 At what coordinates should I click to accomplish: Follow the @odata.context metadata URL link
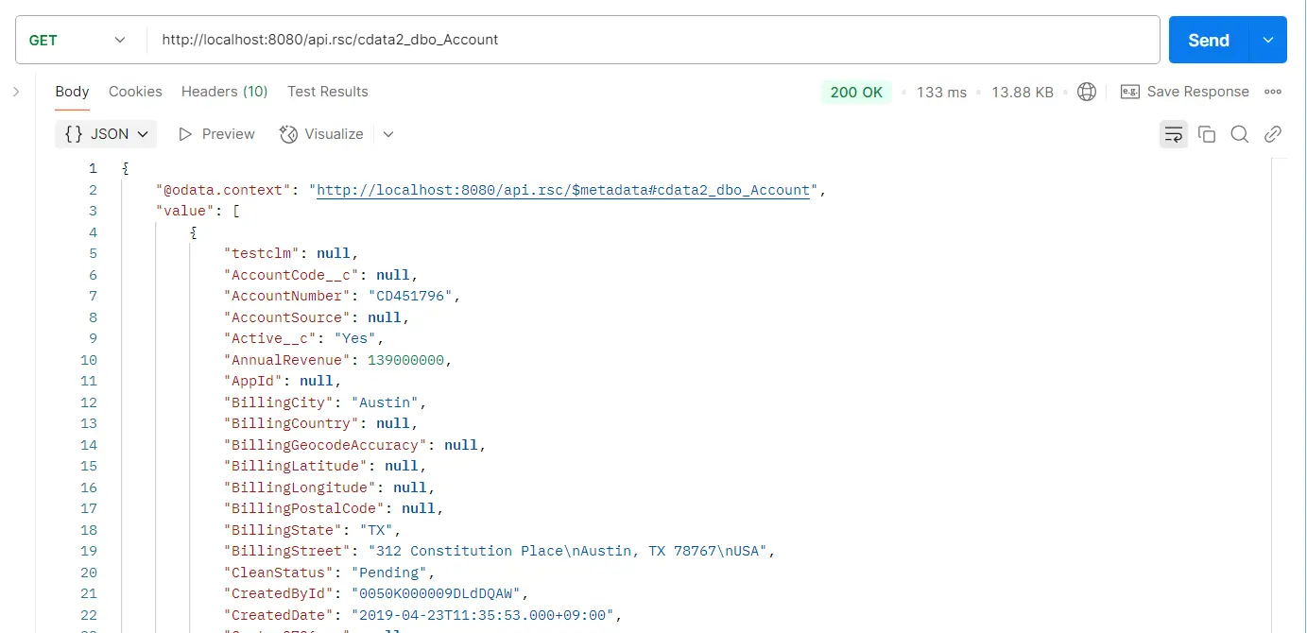pos(563,190)
